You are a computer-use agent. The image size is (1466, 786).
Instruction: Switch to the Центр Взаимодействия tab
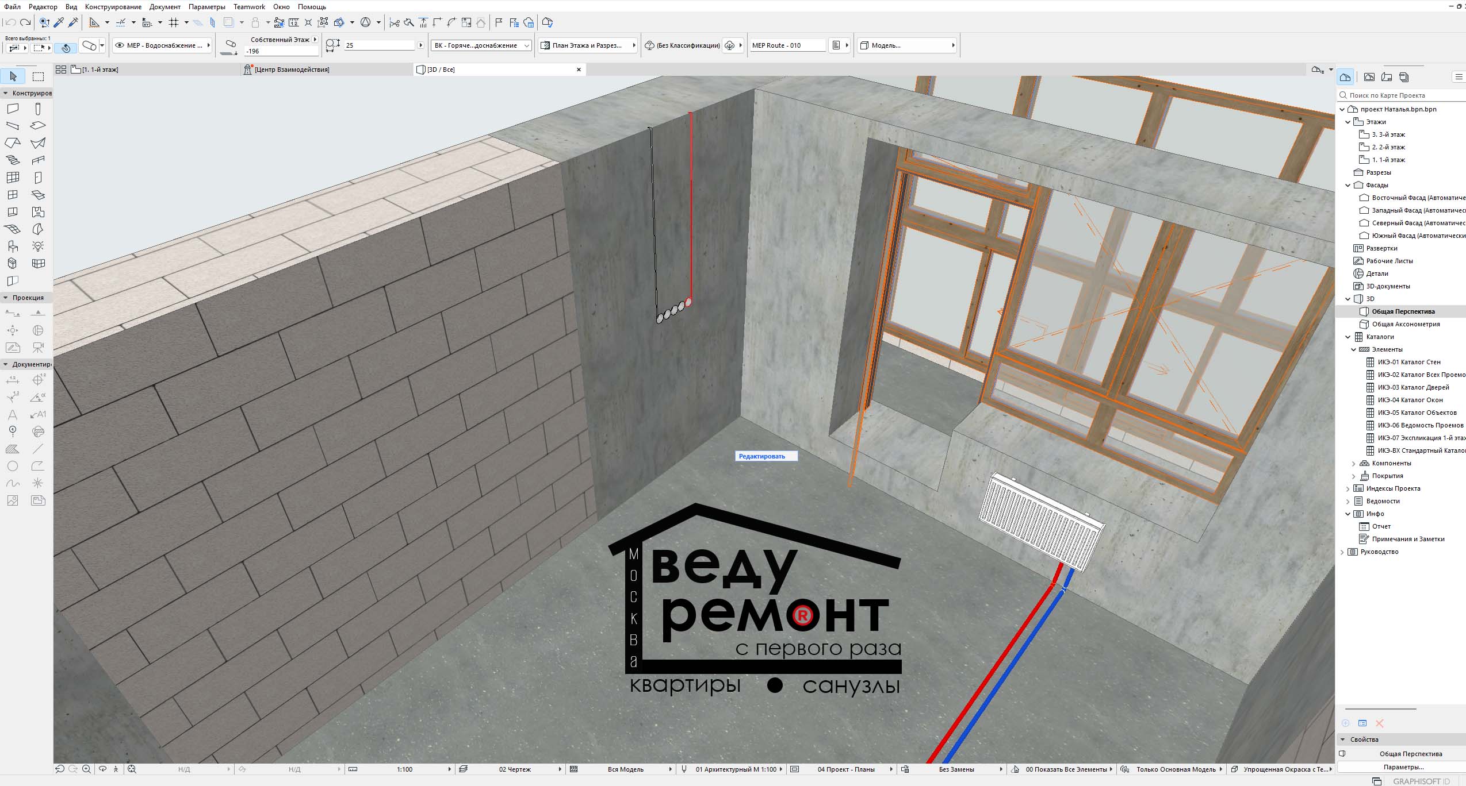[x=326, y=70]
